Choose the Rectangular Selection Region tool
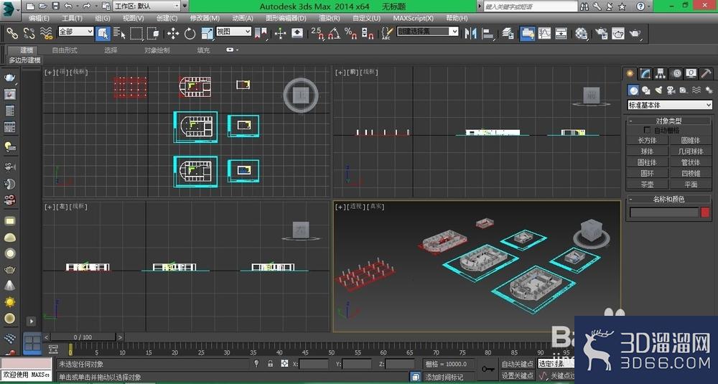Viewport: 718px width, 384px height. point(136,33)
